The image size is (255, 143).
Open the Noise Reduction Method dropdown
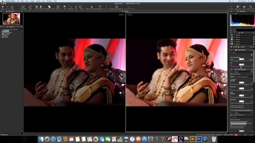(x=244, y=77)
